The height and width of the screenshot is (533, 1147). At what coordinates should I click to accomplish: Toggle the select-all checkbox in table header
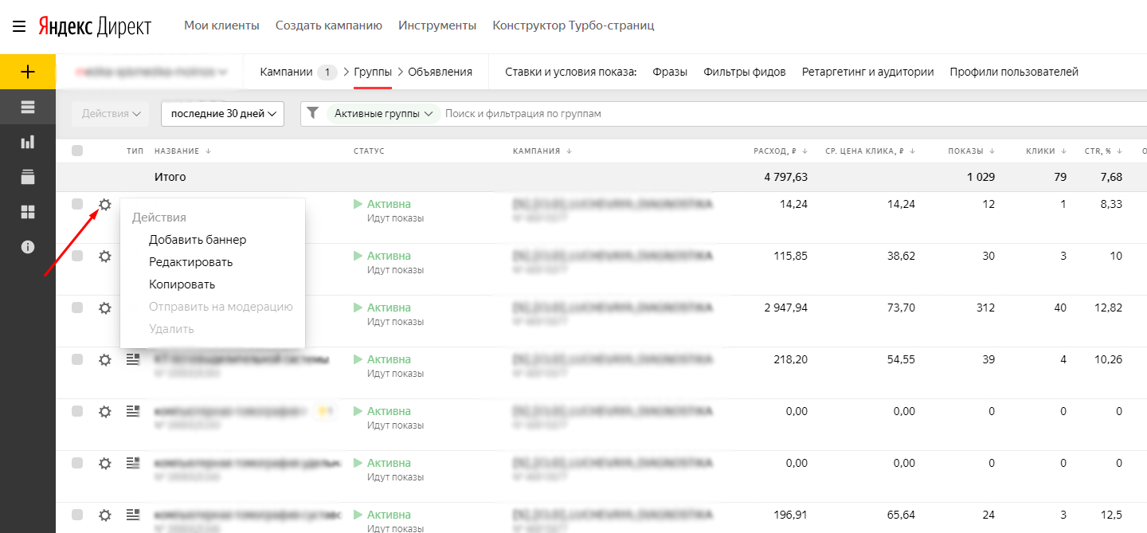(x=77, y=151)
